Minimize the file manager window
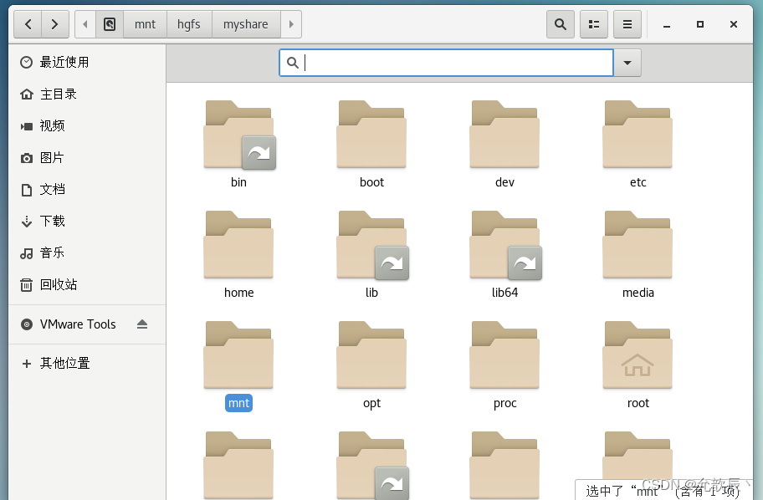Image resolution: width=763 pixels, height=500 pixels. point(667,24)
